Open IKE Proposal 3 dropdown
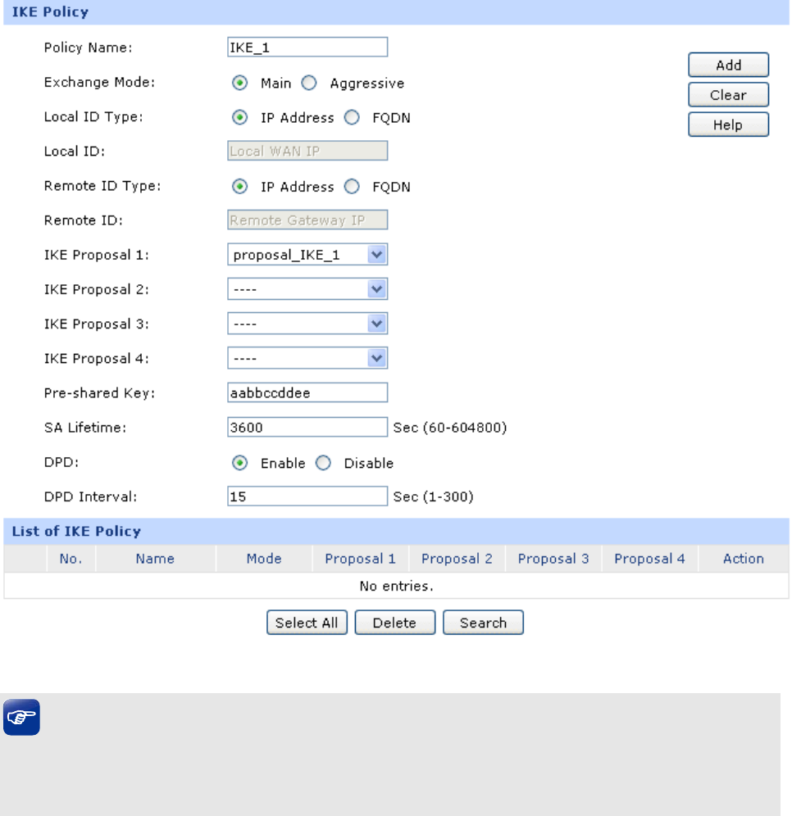 pos(307,324)
